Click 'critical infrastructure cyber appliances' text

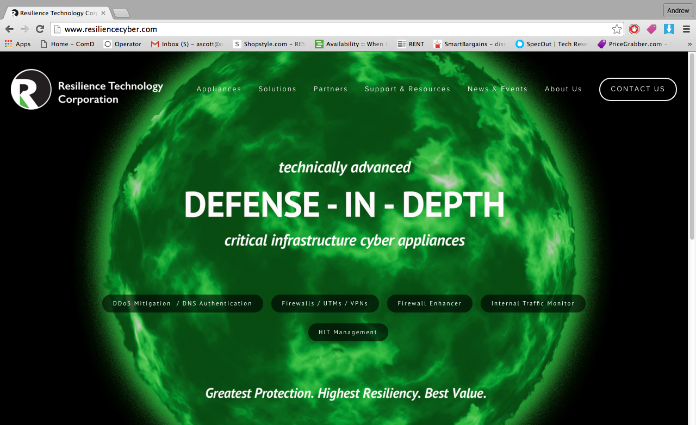[345, 240]
